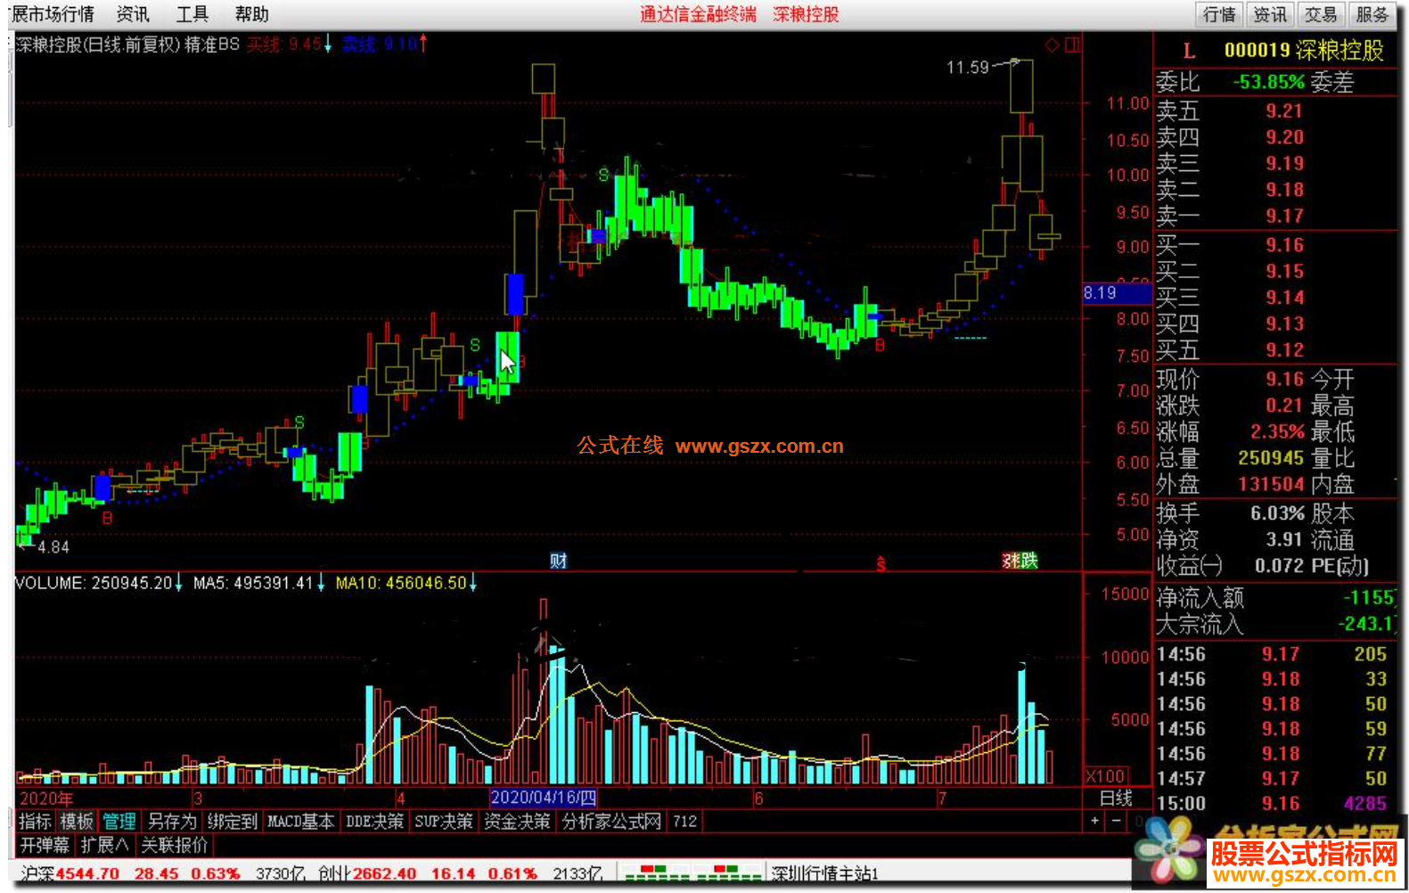The height and width of the screenshot is (893, 1409).
Task: Select the MACD基本 template
Action: (301, 821)
